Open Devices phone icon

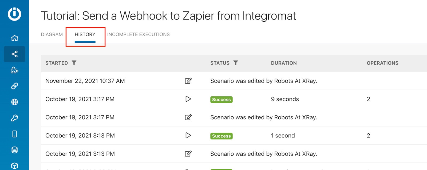click(x=14, y=134)
